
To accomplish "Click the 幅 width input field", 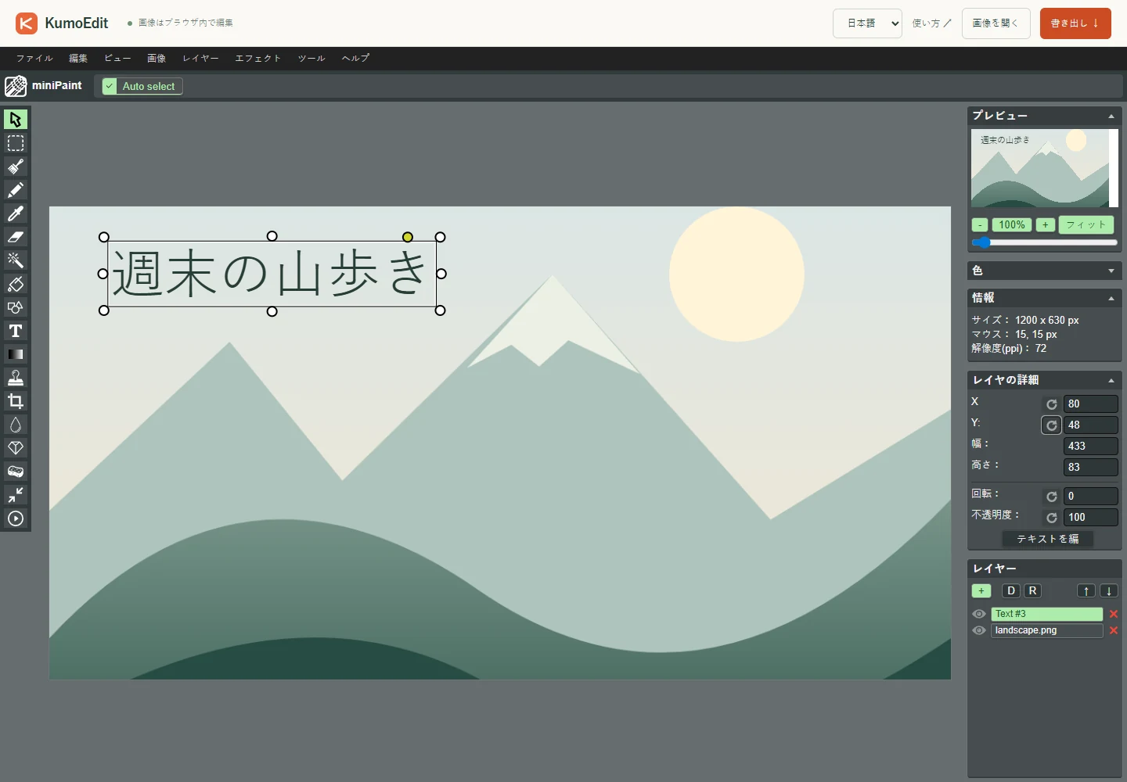I will [x=1091, y=447].
